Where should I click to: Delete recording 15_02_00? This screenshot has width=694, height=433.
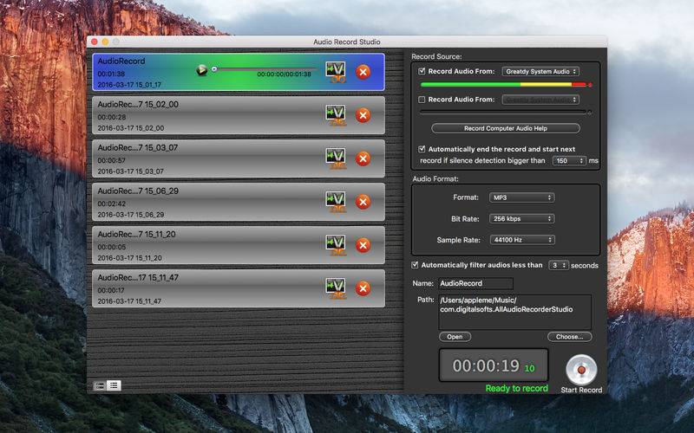tap(363, 115)
